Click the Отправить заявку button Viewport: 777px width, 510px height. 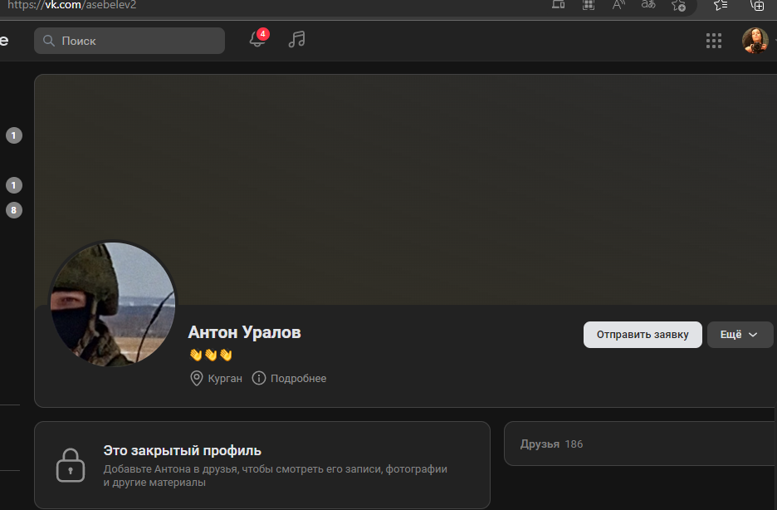pyautogui.click(x=643, y=335)
